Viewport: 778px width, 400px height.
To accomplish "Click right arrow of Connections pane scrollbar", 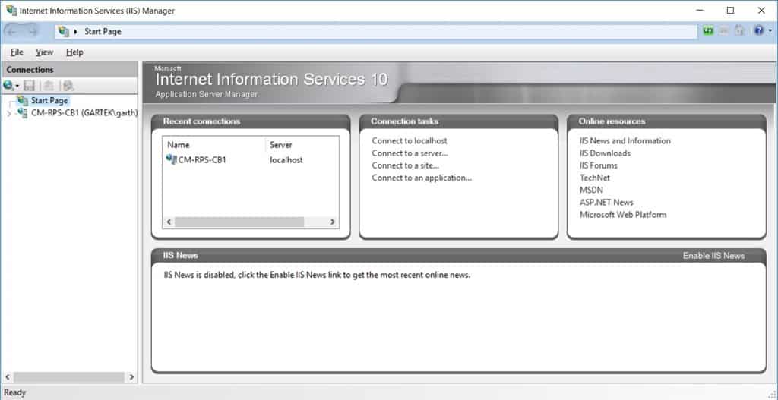I will [x=131, y=377].
